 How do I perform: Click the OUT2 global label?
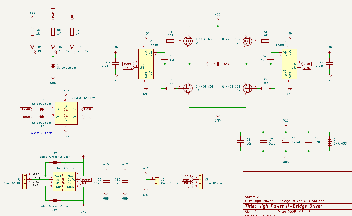click(224, 64)
